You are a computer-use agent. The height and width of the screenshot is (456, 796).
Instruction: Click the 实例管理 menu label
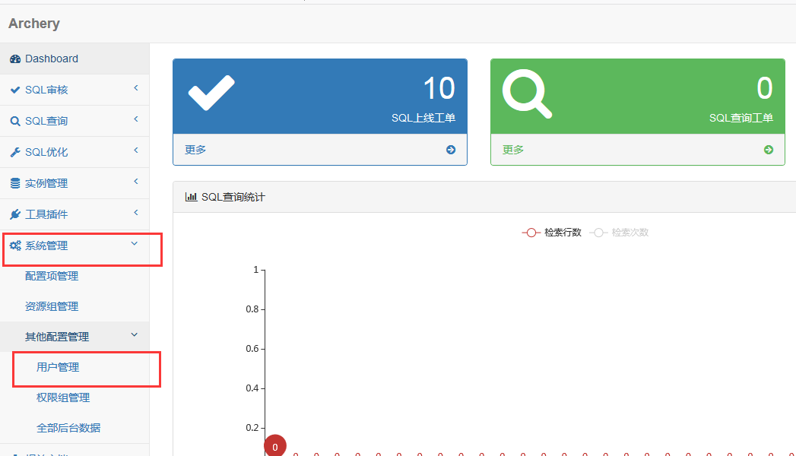(46, 183)
